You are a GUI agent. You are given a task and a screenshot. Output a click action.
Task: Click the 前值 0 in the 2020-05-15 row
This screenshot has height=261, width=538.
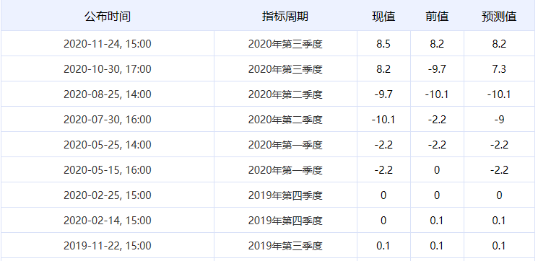pyautogui.click(x=437, y=170)
